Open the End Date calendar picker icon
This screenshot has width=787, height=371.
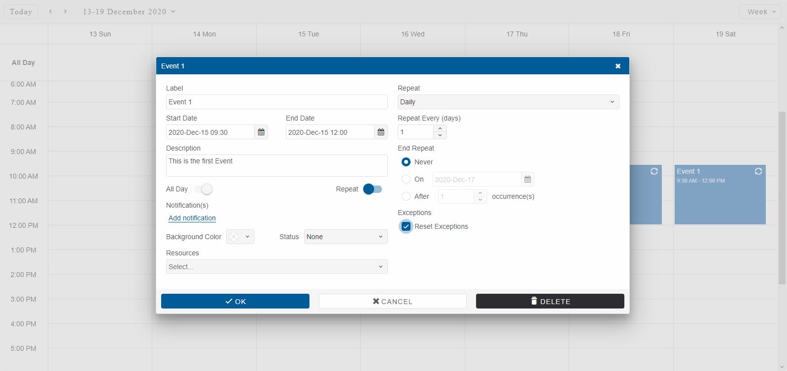[x=381, y=132]
